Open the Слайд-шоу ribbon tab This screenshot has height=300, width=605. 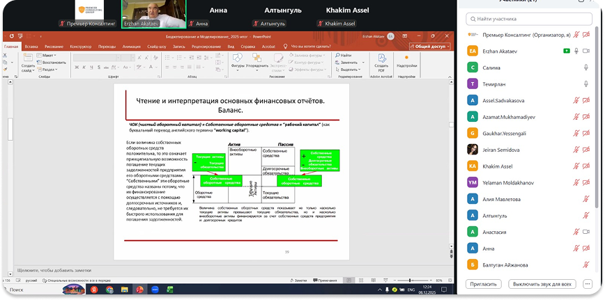(x=157, y=46)
